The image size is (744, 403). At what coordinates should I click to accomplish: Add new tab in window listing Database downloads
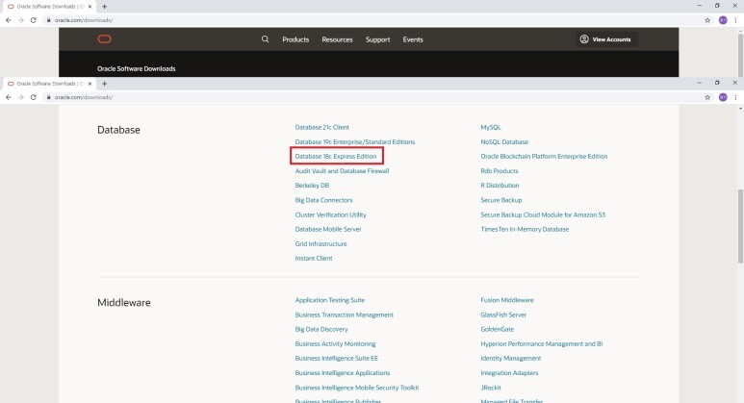[104, 84]
